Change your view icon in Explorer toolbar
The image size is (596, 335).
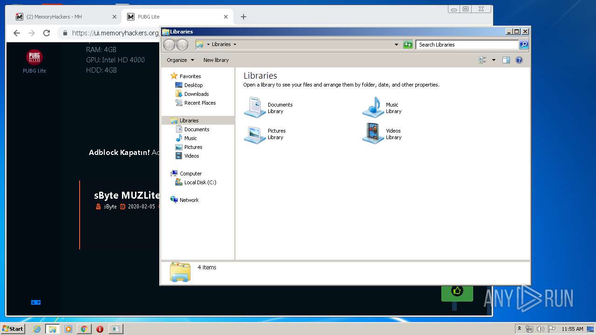click(482, 60)
